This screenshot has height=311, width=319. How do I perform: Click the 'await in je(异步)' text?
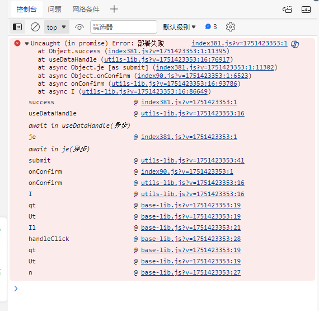tap(59, 149)
